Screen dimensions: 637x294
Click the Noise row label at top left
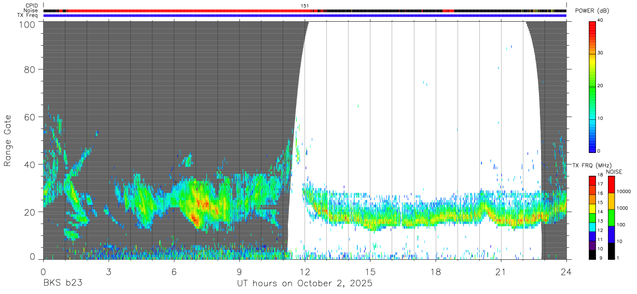31,10
